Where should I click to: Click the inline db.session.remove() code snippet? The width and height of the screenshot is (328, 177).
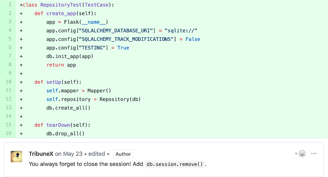(175, 164)
